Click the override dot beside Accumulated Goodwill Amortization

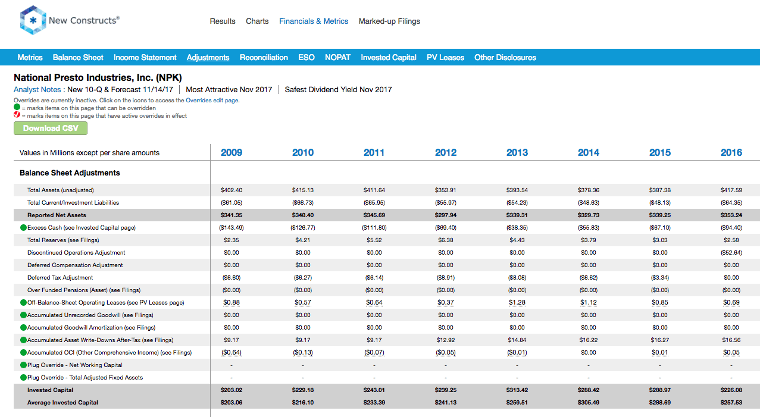coord(23,328)
